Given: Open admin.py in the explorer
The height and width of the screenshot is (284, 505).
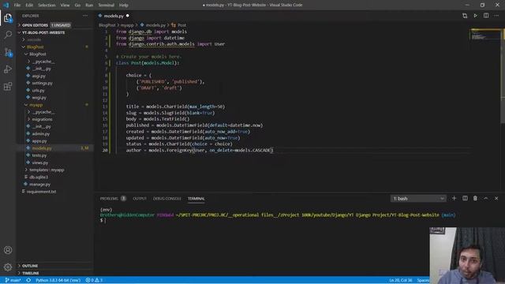Looking at the screenshot, I should click(x=41, y=133).
